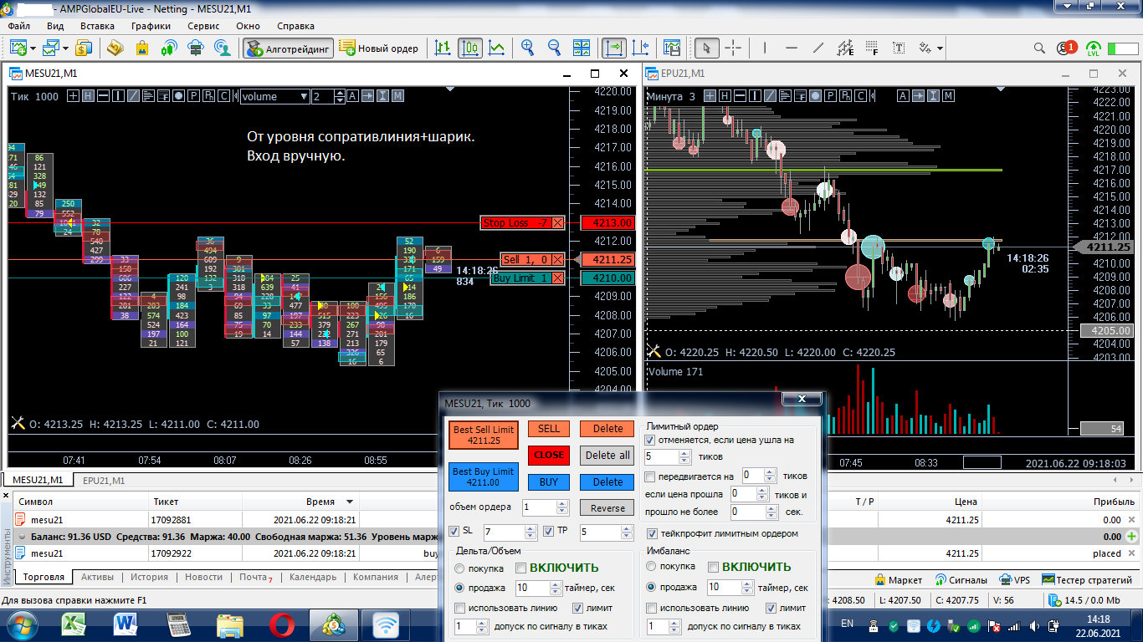The image size is (1143, 642).
Task: Select 'покупка' radio in Имбаланс group
Action: coord(653,567)
